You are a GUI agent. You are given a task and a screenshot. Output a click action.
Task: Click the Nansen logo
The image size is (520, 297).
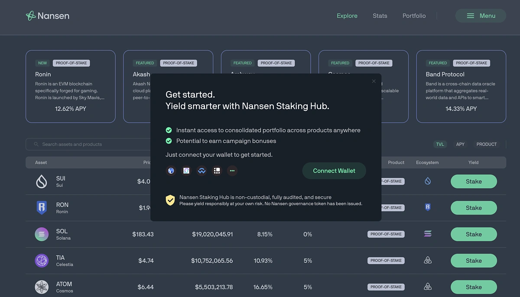click(48, 16)
